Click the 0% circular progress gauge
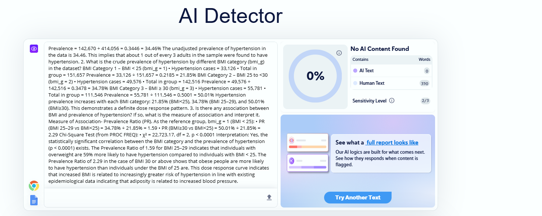This screenshot has height=216, width=542. (315, 76)
